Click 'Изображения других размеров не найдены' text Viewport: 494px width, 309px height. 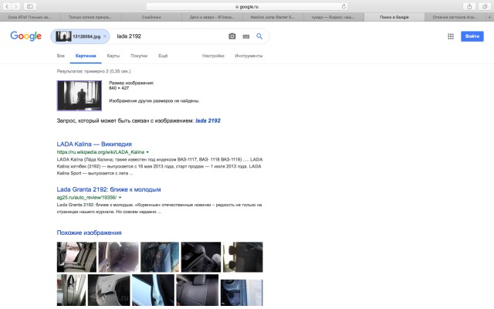[154, 101]
